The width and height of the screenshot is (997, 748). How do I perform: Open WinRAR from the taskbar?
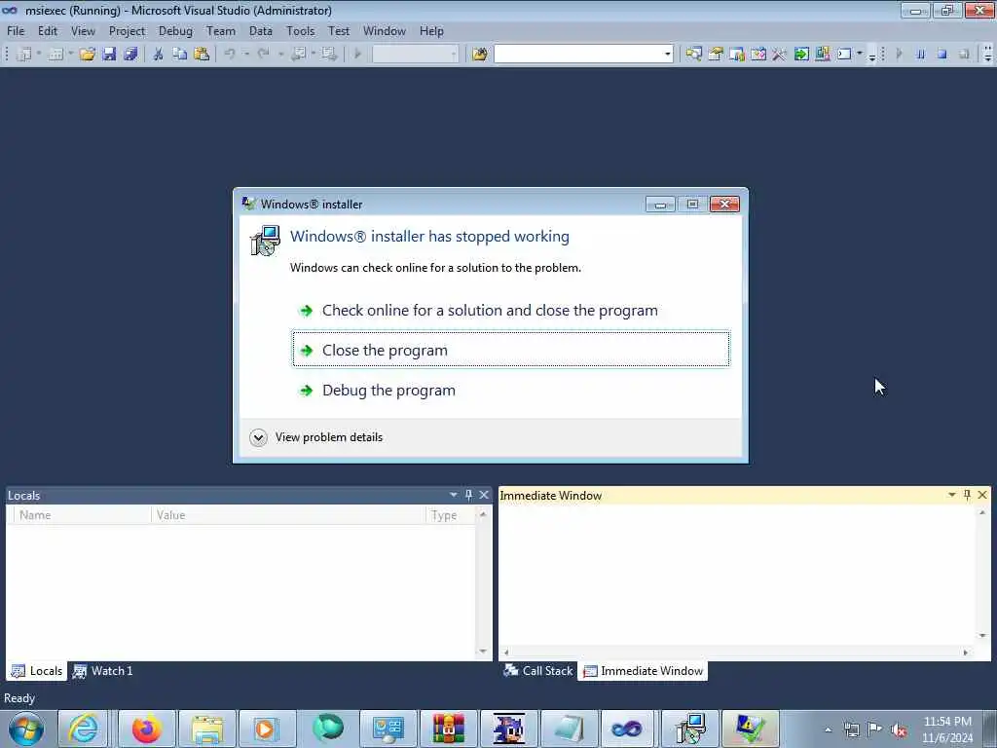(x=448, y=729)
